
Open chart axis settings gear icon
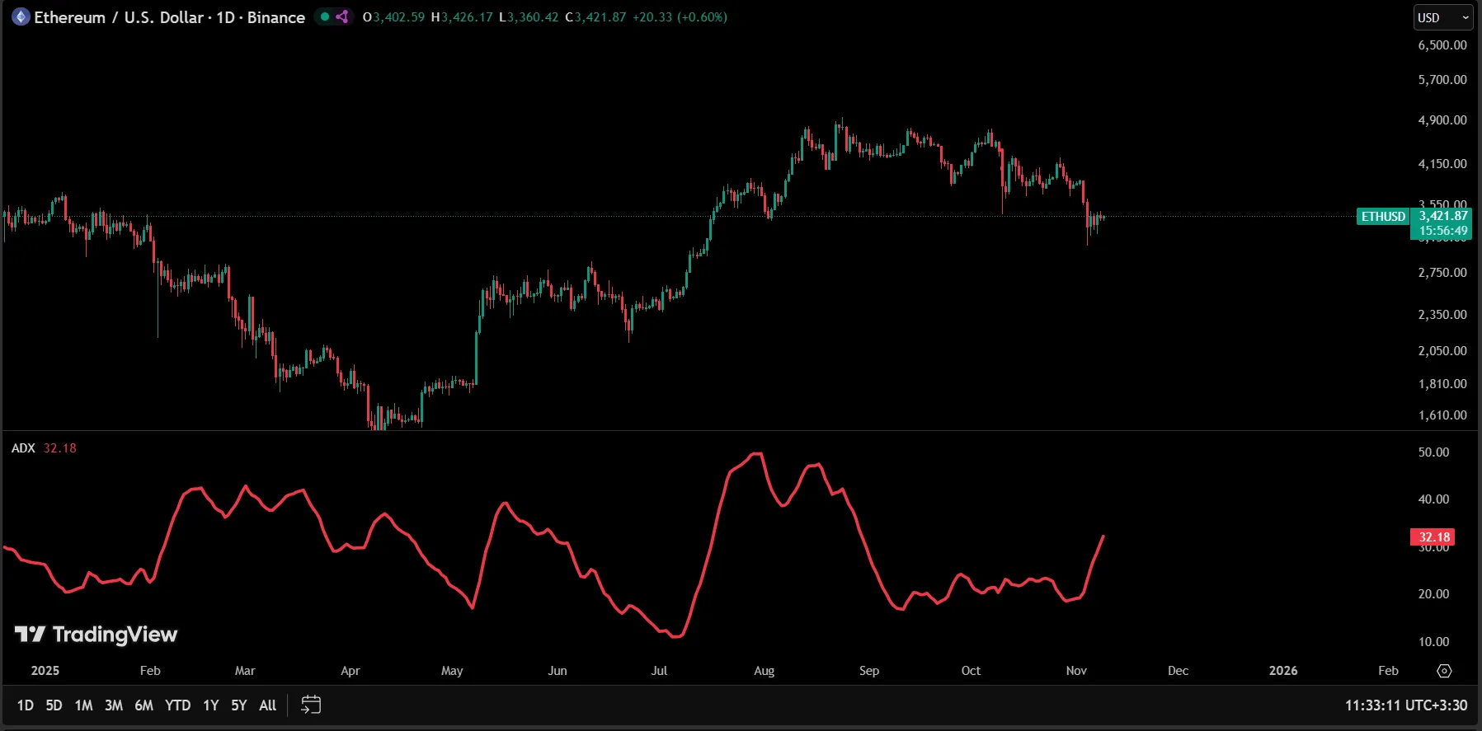[x=1444, y=671]
